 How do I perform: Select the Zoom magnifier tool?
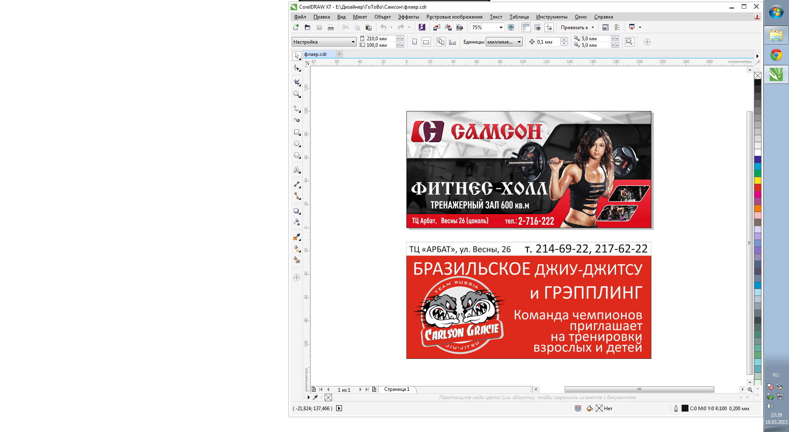(297, 95)
